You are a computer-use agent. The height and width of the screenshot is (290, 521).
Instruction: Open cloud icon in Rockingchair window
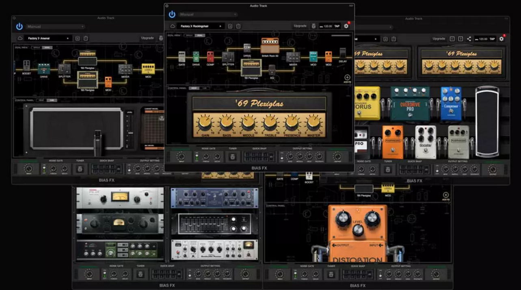173,26
